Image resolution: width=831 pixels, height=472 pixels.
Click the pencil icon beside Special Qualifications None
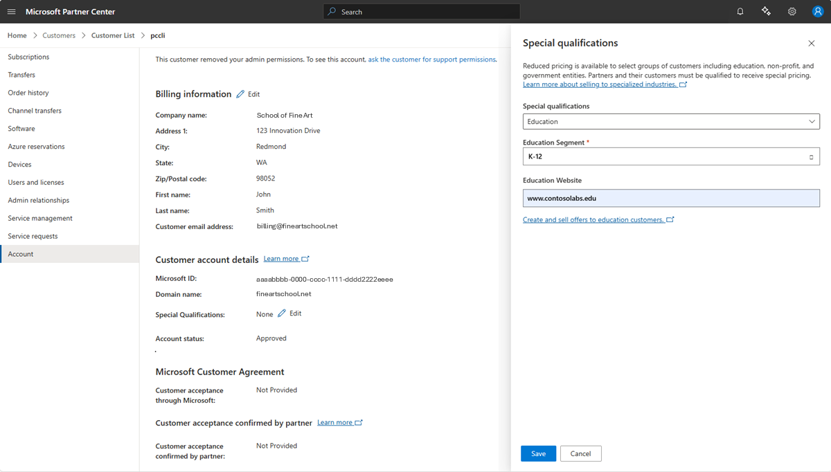(282, 314)
